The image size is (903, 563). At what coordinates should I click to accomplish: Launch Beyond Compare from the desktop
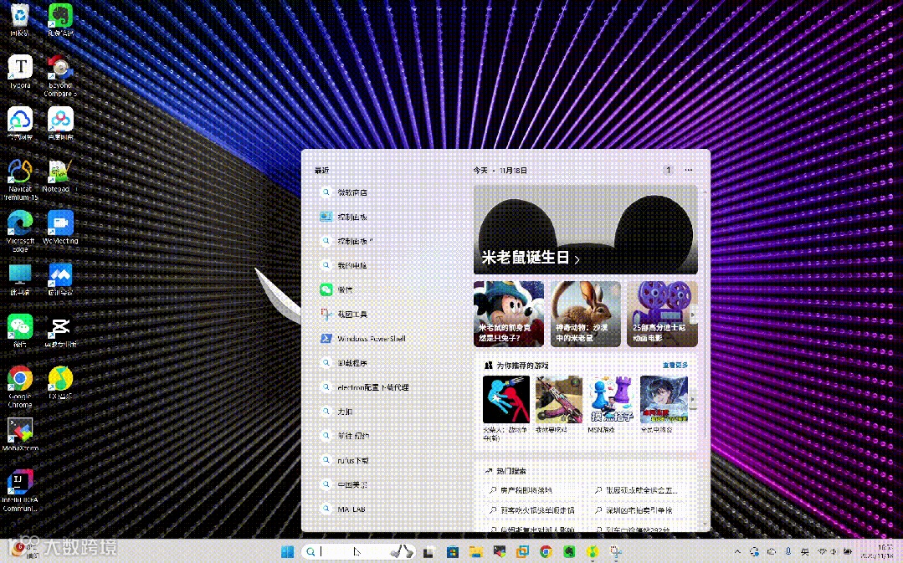(60, 75)
